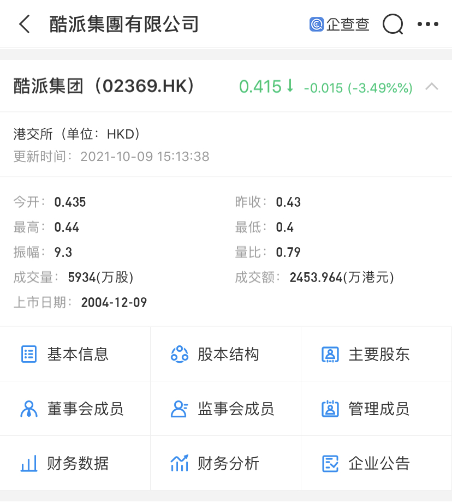
Task: Select stock name 酷派集团（02369.HK）
Action: tap(104, 86)
